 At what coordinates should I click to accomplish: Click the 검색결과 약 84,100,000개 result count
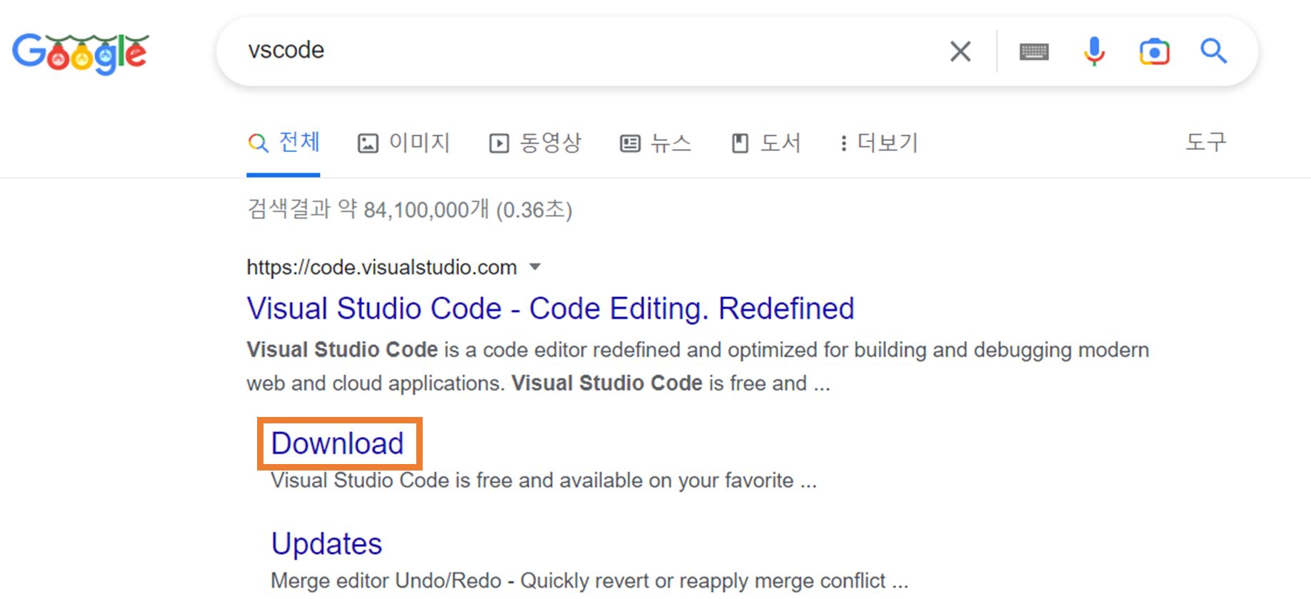(x=410, y=209)
